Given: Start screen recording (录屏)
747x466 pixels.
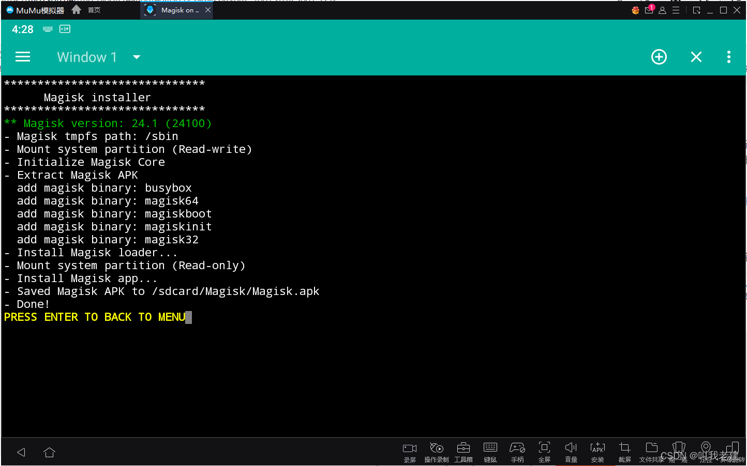Looking at the screenshot, I should pyautogui.click(x=410, y=453).
